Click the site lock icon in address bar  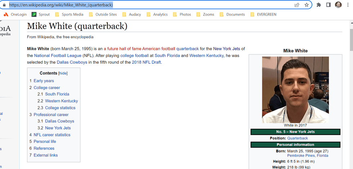(x=4, y=5)
